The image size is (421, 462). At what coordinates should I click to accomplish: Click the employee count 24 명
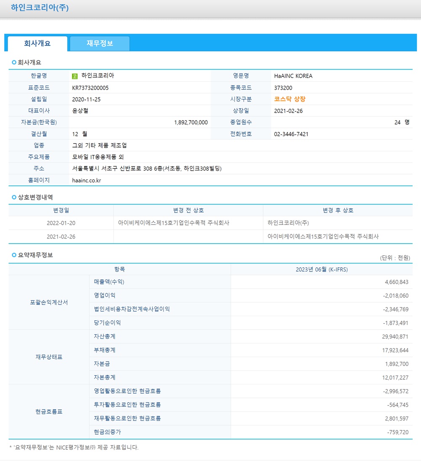tap(402, 122)
